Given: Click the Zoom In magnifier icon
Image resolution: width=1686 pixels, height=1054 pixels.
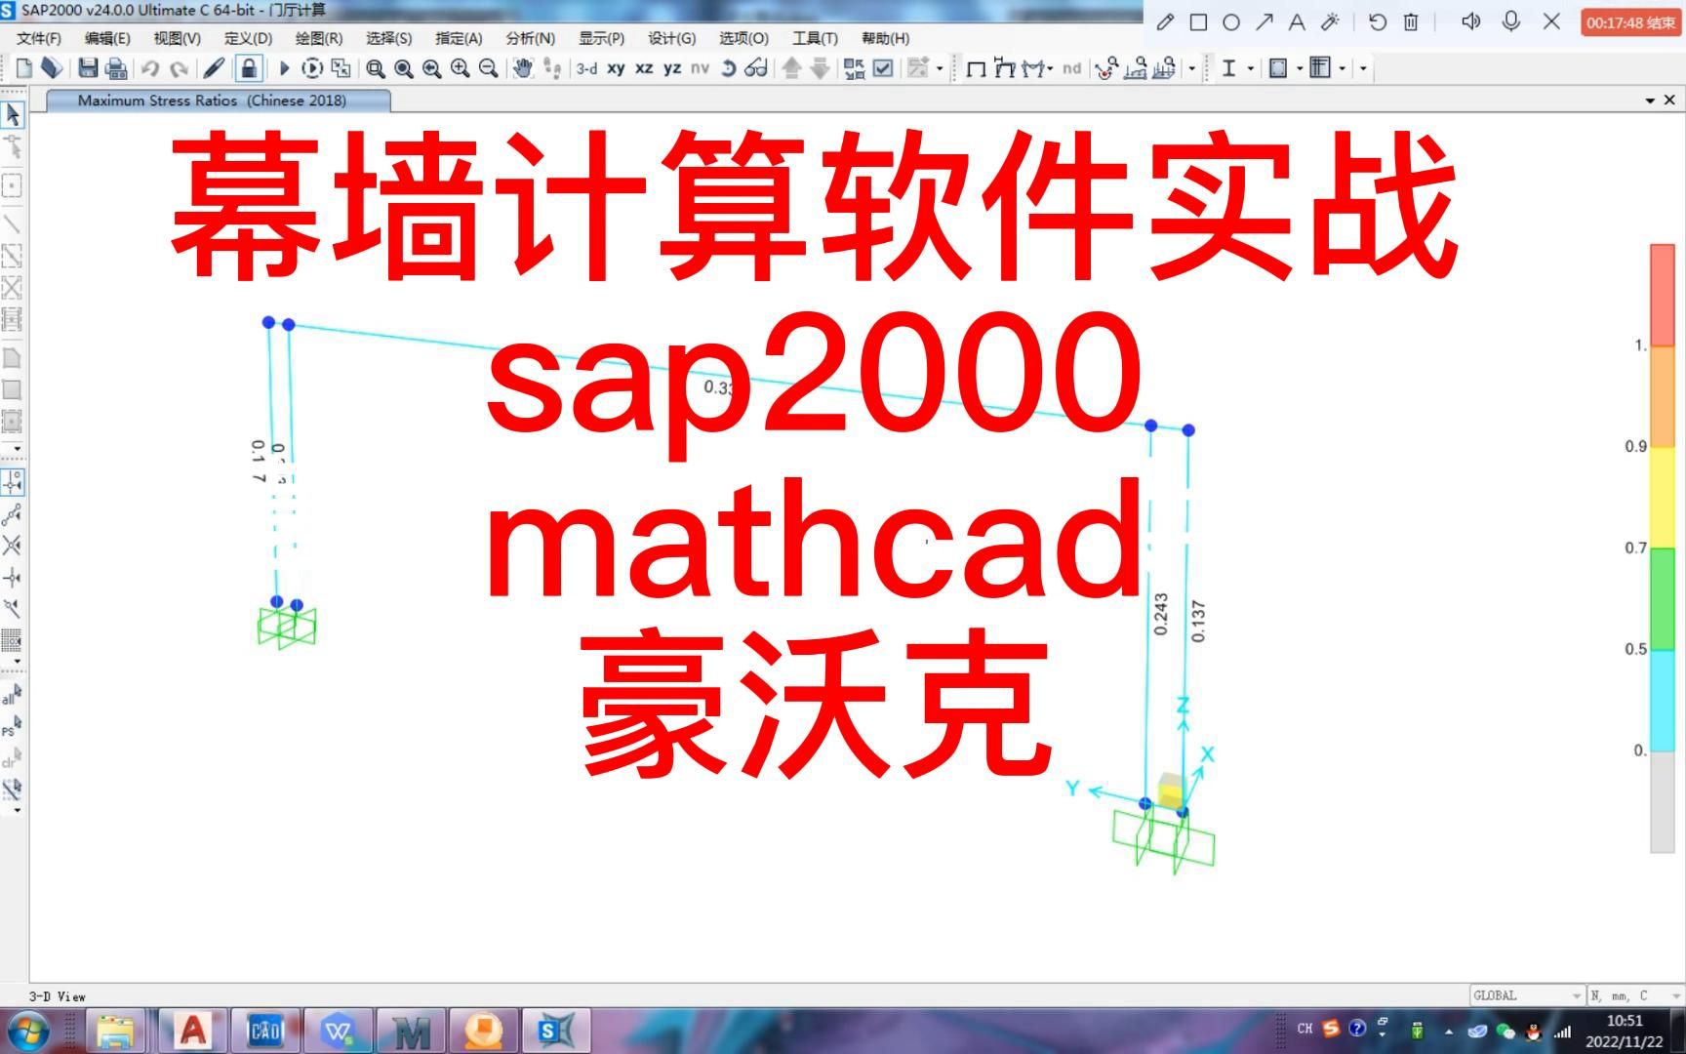Looking at the screenshot, I should pos(459,68).
